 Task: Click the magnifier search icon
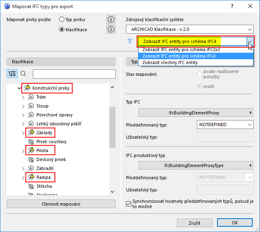pyautogui.click(x=23, y=73)
